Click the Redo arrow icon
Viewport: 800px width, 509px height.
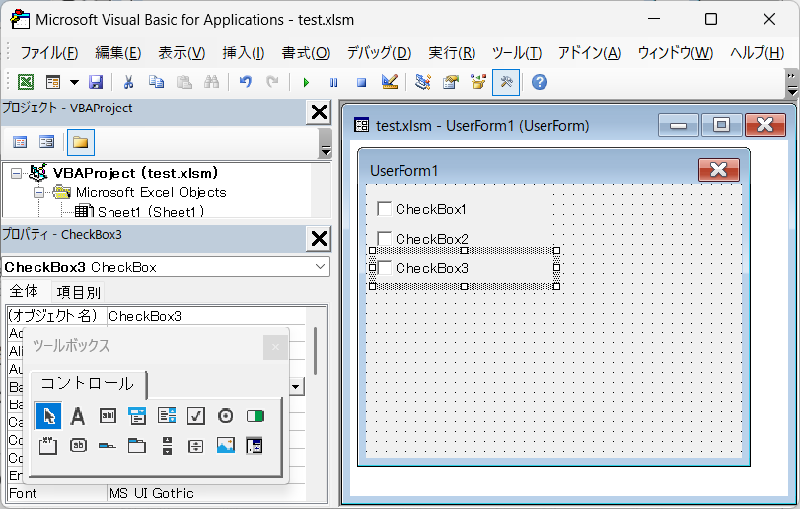point(273,82)
